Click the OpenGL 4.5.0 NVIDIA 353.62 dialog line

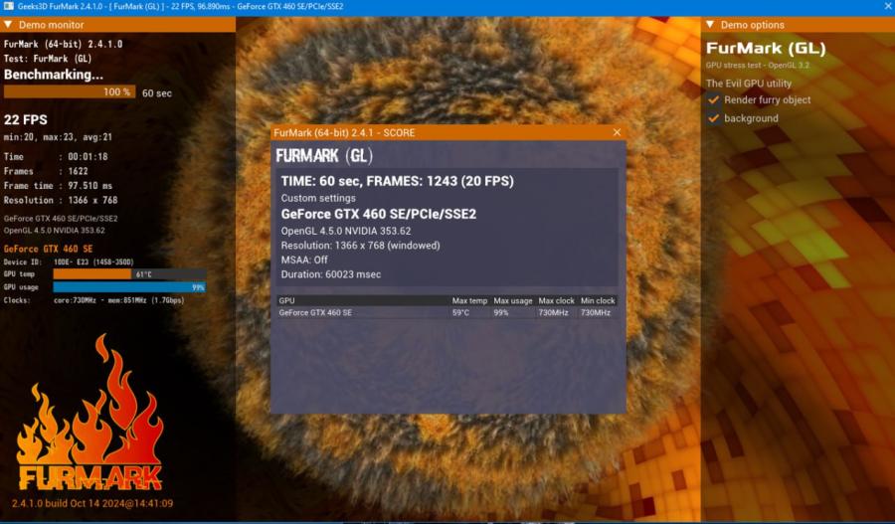point(346,231)
